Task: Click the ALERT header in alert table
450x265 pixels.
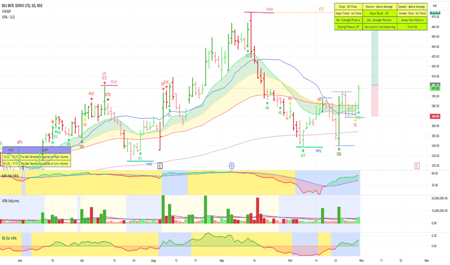Action: pos(45,150)
